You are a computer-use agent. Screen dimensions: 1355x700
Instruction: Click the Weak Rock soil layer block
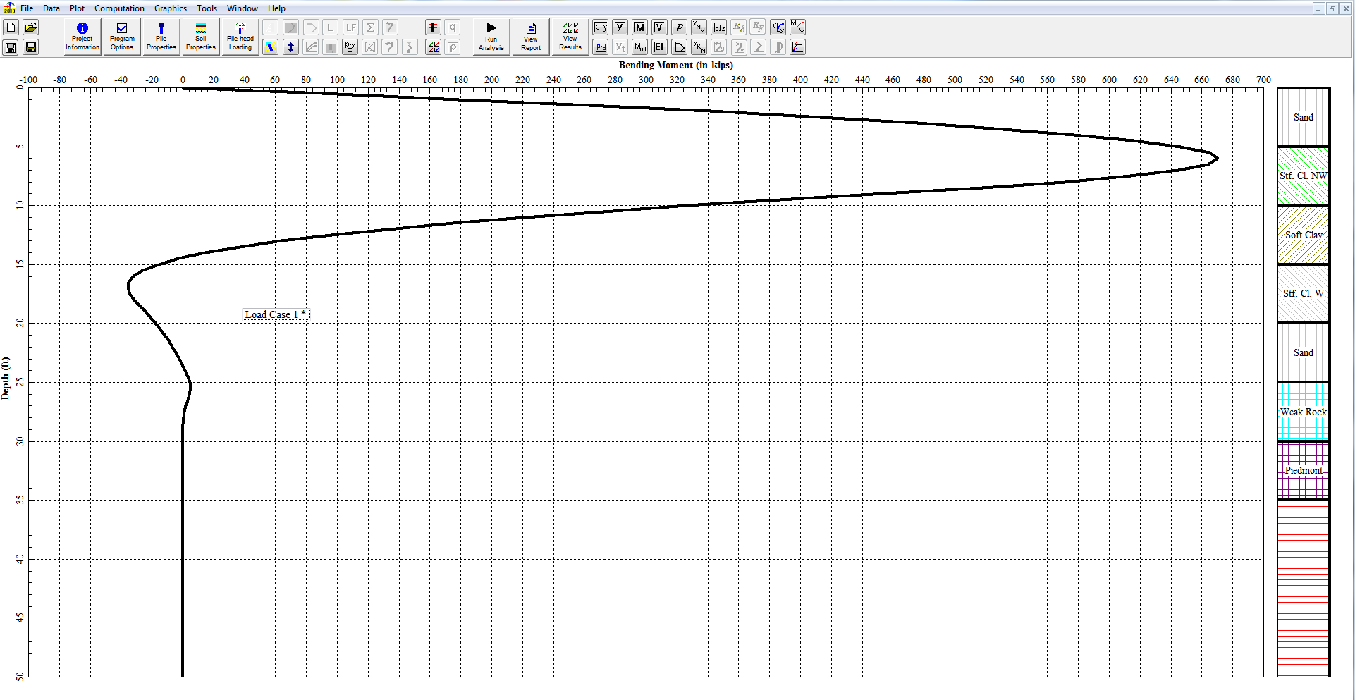click(1303, 412)
